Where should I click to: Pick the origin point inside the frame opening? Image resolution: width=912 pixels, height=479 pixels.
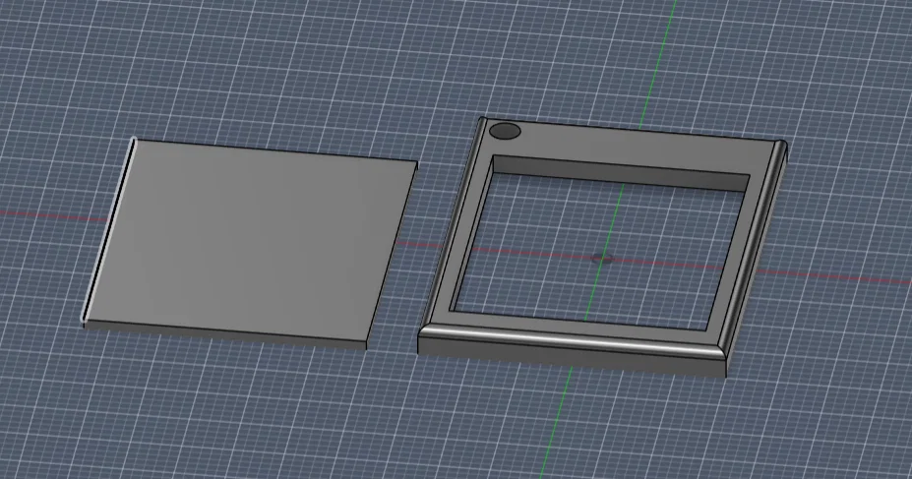pos(601,259)
